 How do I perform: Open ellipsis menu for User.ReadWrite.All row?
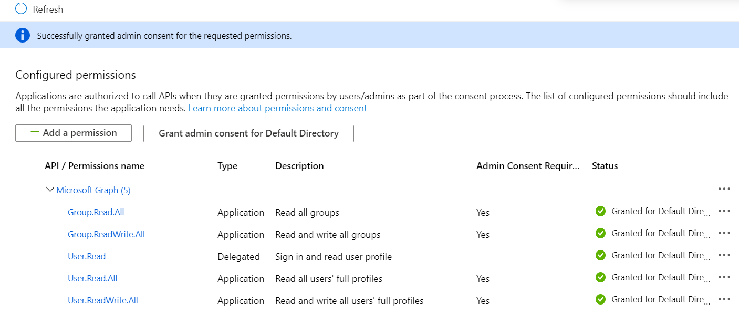pos(724,299)
